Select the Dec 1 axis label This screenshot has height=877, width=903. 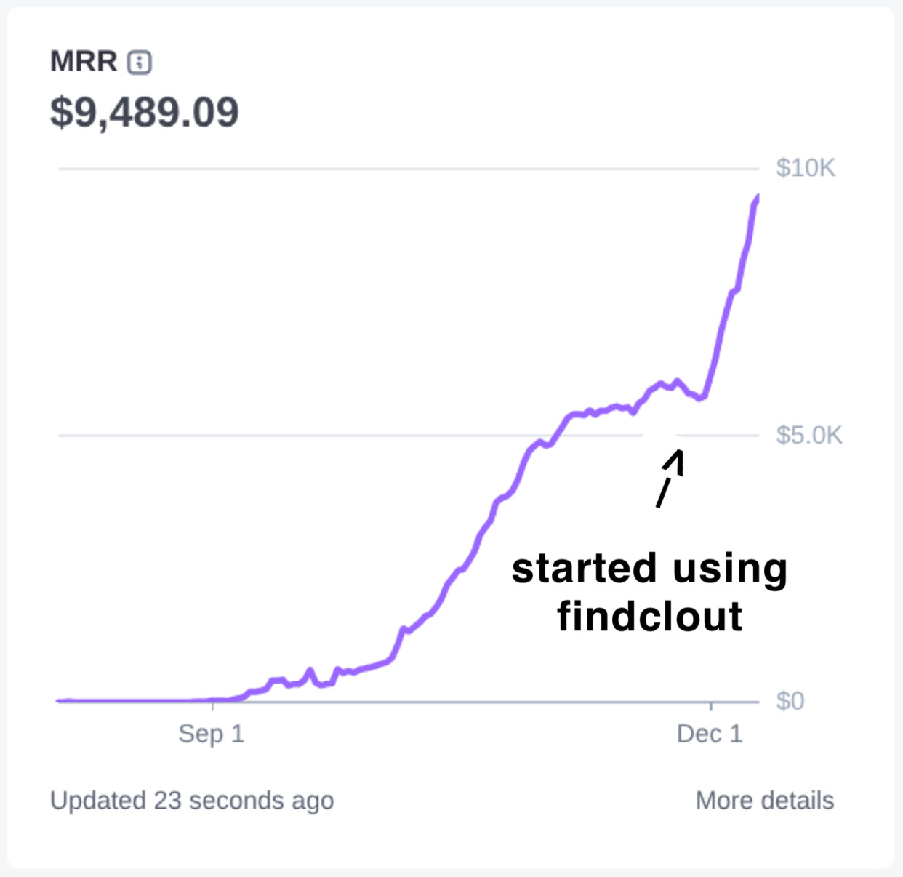[710, 734]
